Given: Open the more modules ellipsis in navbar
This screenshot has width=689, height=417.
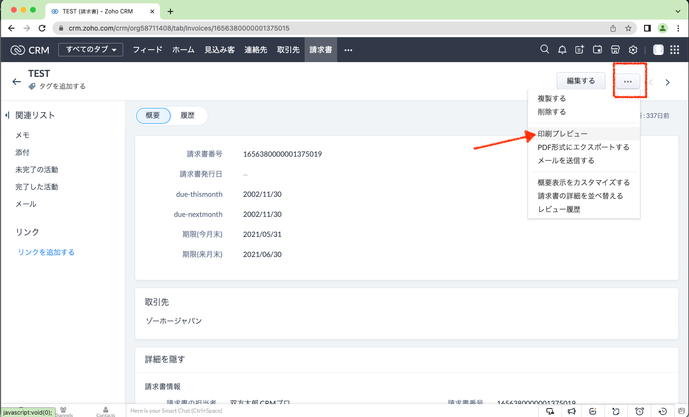Looking at the screenshot, I should coord(348,50).
